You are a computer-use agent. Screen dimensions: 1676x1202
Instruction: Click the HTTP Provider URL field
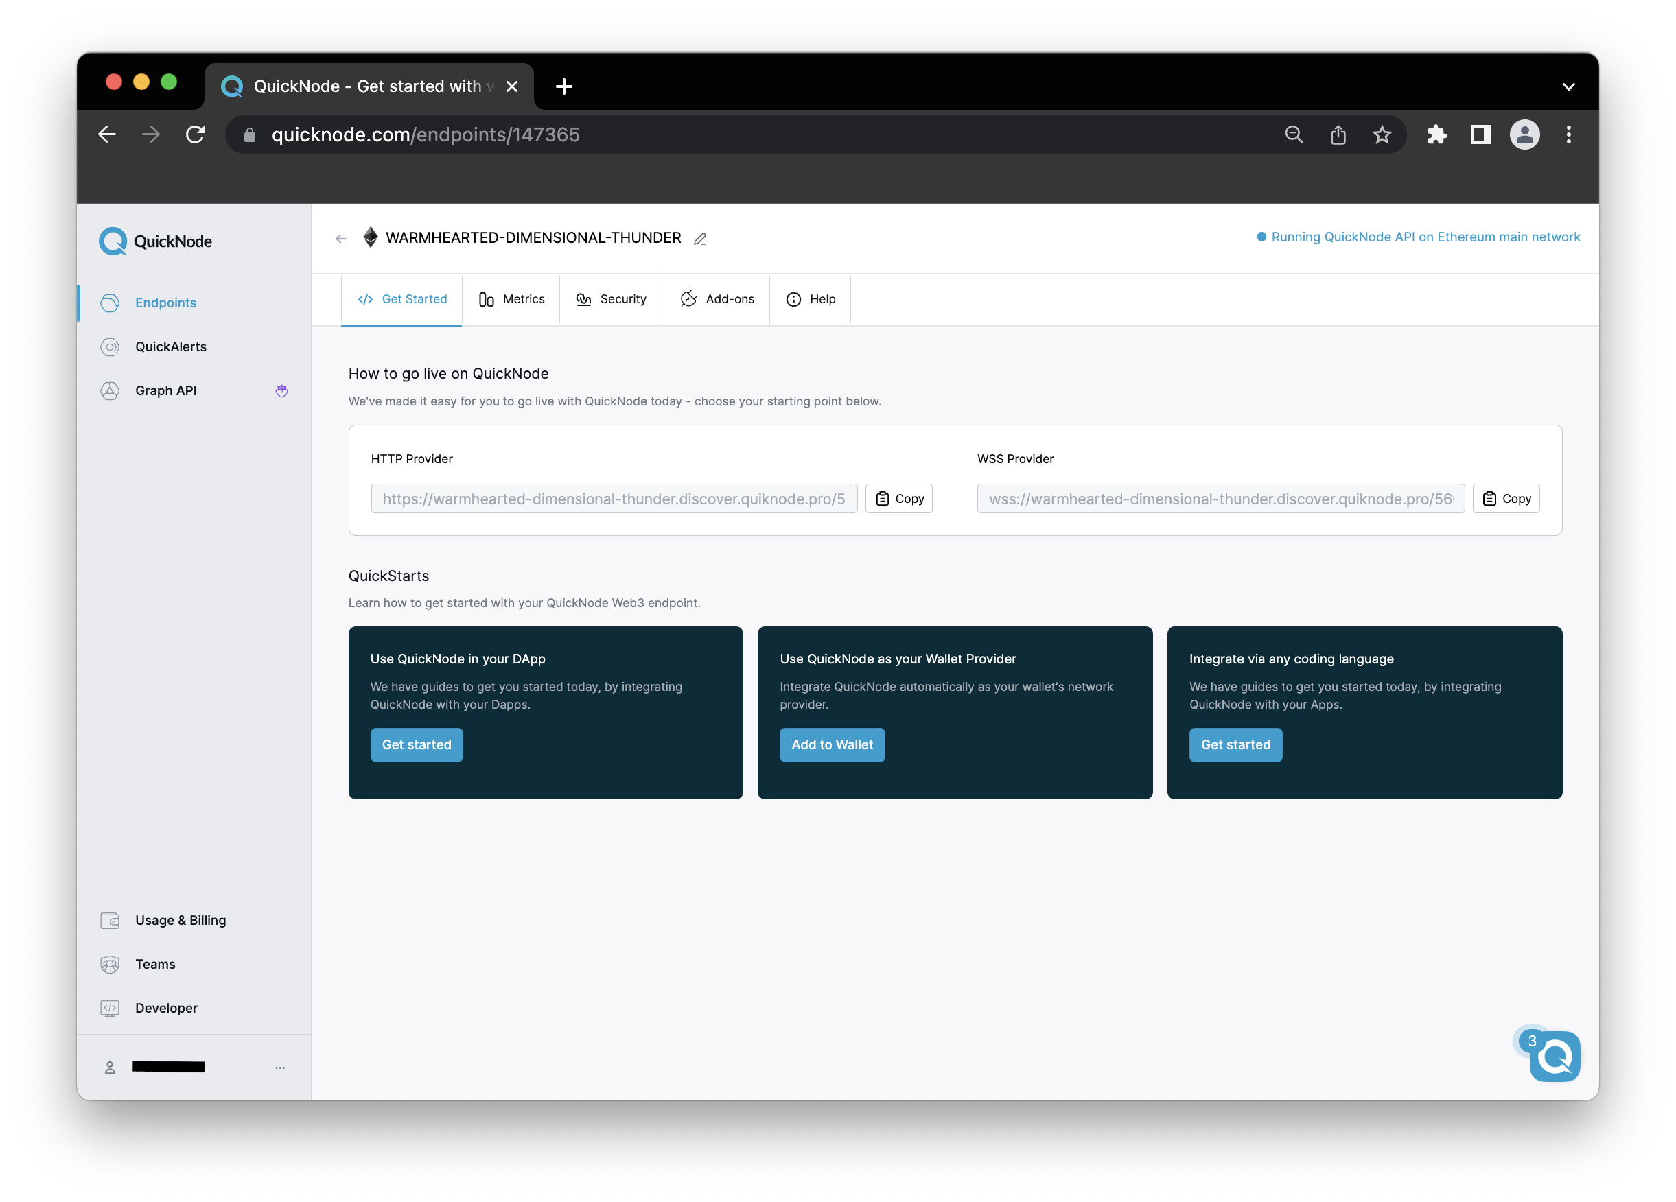tap(614, 499)
